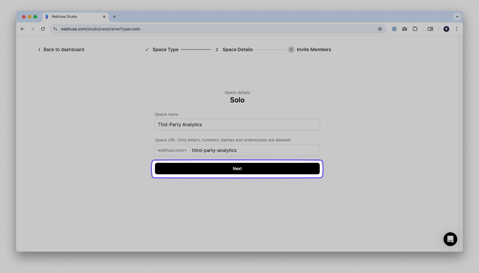Viewport: 479px width, 273px height.
Task: Open the chat support bubble
Action: click(x=450, y=239)
